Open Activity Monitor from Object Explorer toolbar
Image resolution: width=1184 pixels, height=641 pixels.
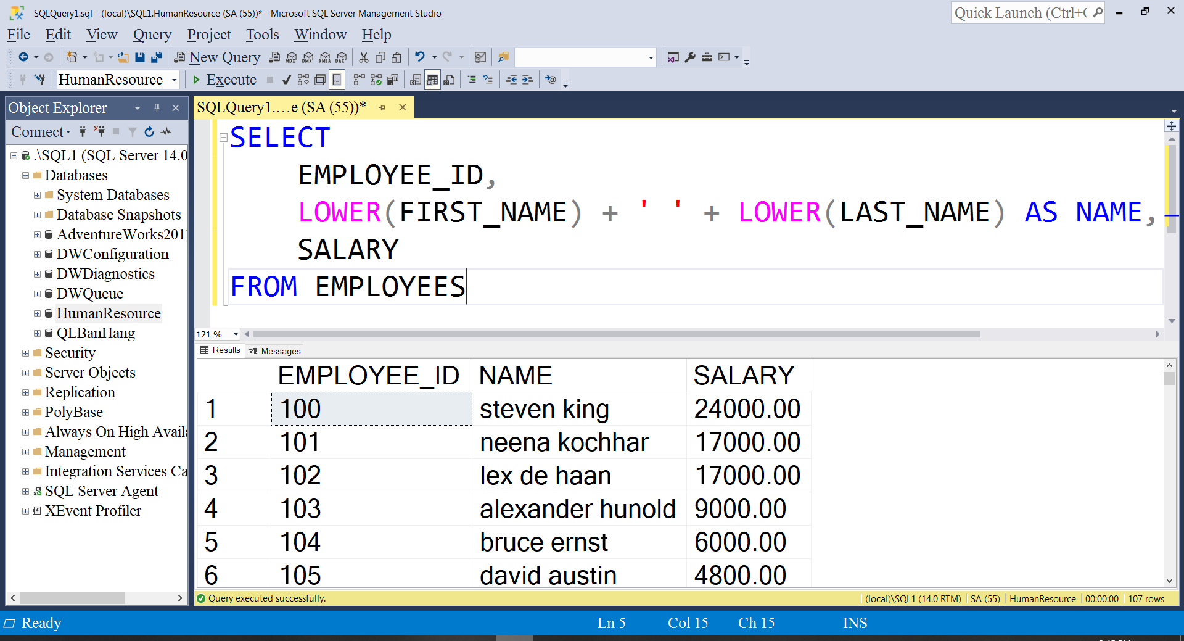pos(166,132)
